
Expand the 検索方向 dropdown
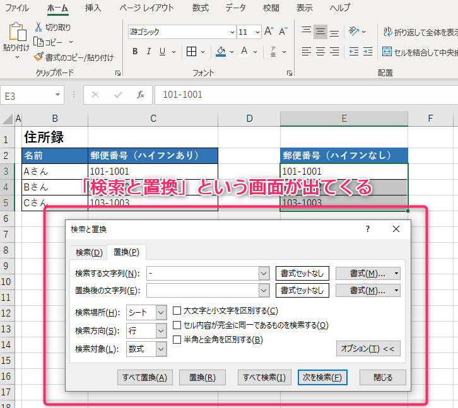click(161, 330)
